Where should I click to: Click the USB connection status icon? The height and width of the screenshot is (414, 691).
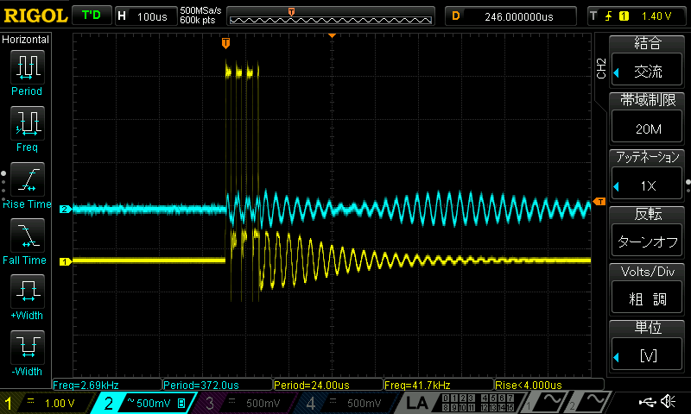point(647,401)
